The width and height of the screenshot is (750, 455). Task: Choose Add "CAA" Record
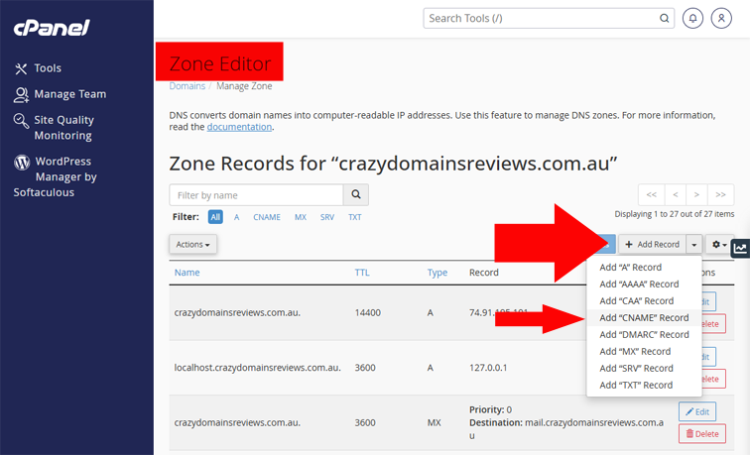tap(644, 300)
